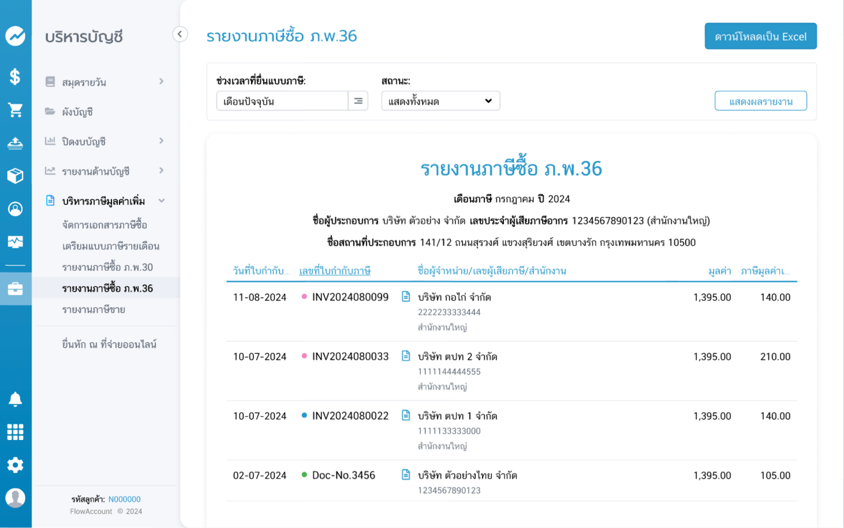The width and height of the screenshot is (844, 528).
Task: Open the สถานะ dropdown showing แสดงทั้งหมด
Action: pos(440,101)
